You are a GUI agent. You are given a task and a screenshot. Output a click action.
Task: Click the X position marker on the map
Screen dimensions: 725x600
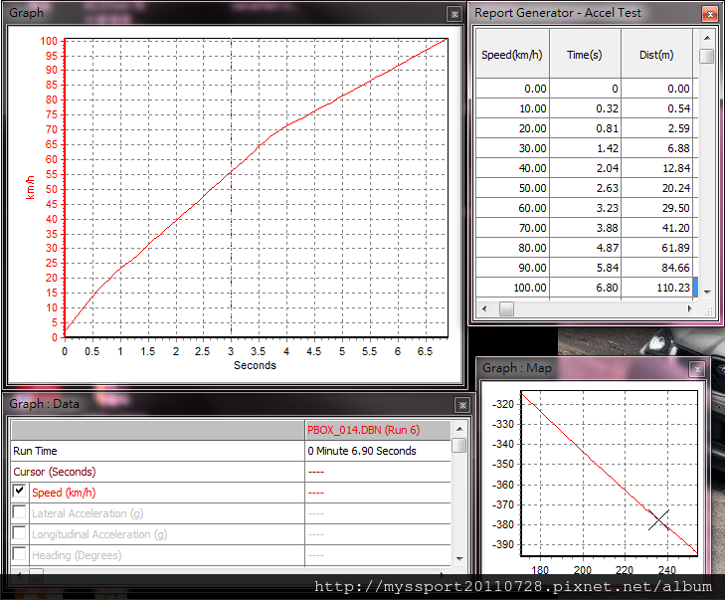click(658, 520)
